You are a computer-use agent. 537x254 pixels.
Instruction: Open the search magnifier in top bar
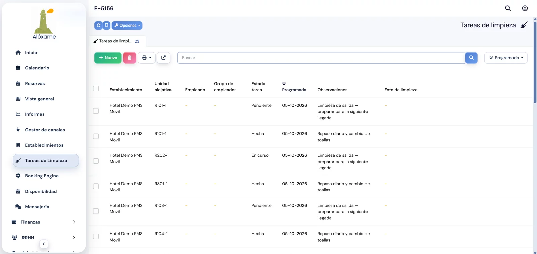click(508, 8)
